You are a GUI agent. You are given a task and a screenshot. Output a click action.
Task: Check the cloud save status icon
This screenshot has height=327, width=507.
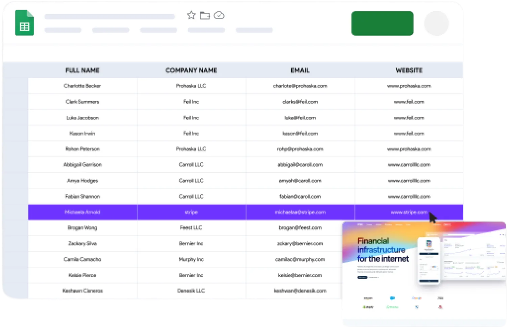219,15
